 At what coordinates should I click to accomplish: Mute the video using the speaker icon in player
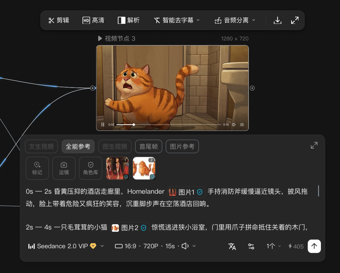(x=233, y=124)
